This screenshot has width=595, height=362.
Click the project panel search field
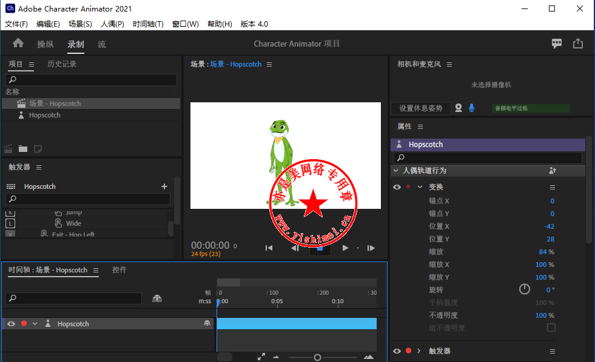click(91, 79)
